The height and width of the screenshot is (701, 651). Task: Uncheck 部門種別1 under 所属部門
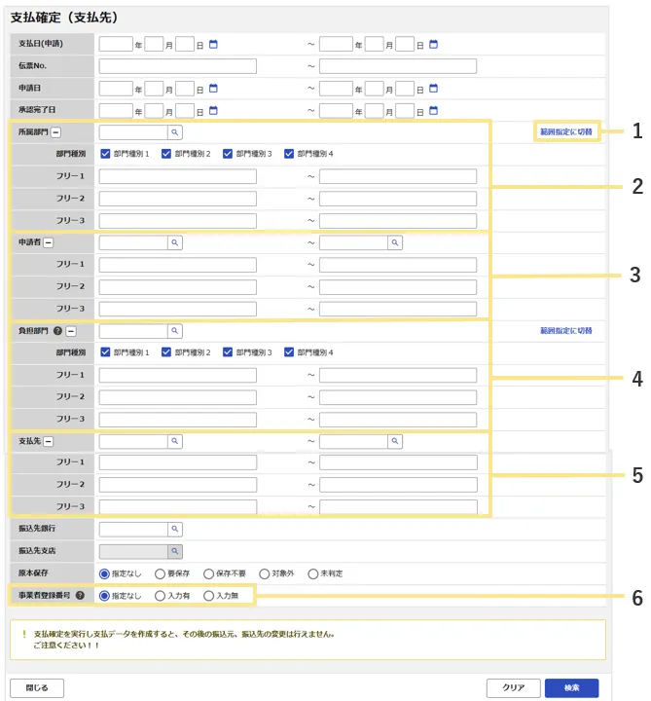[x=106, y=154]
